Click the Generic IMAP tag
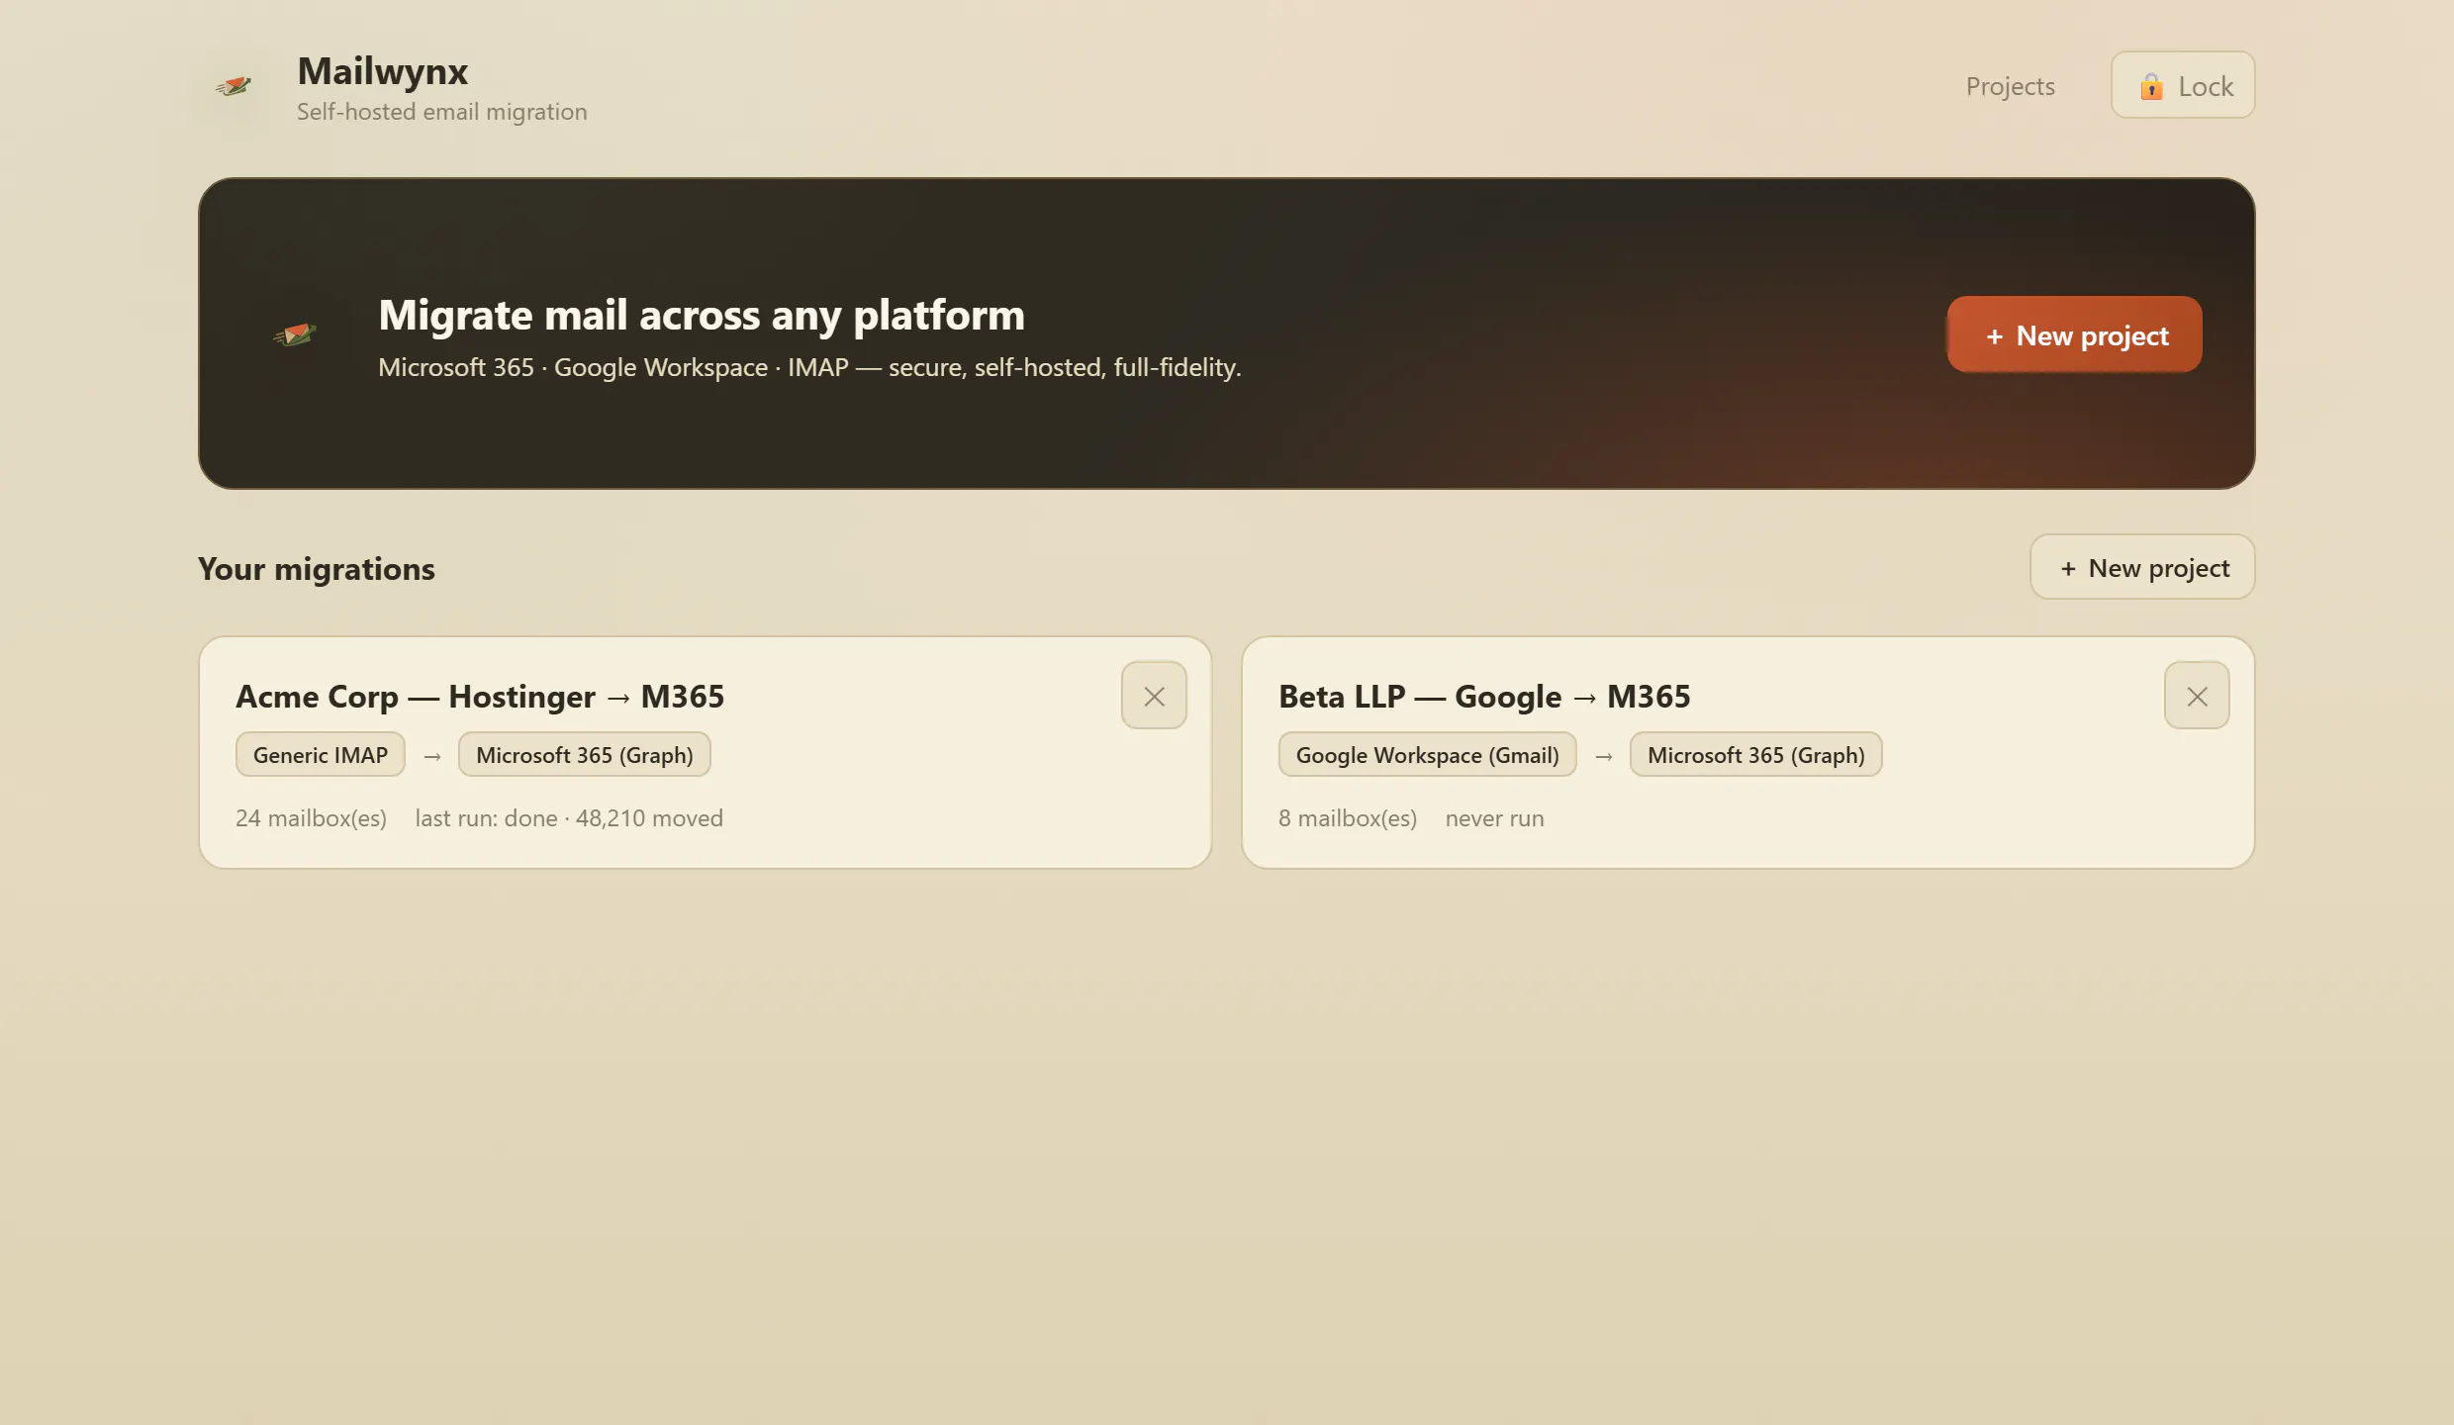The width and height of the screenshot is (2454, 1425). (x=321, y=755)
